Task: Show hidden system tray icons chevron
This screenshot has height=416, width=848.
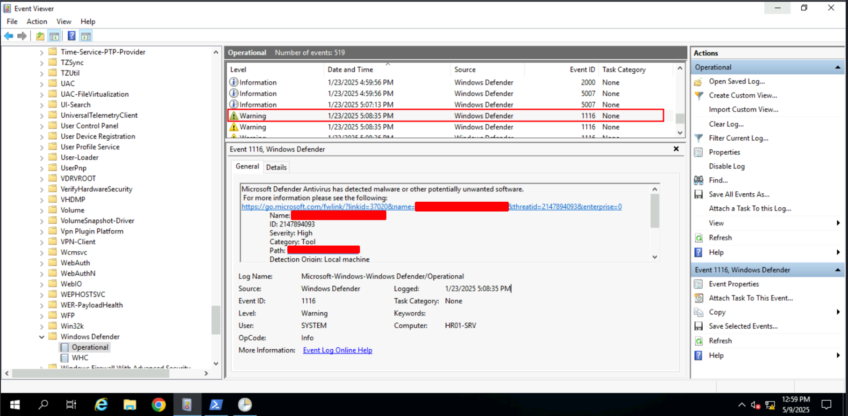Action: pos(741,405)
